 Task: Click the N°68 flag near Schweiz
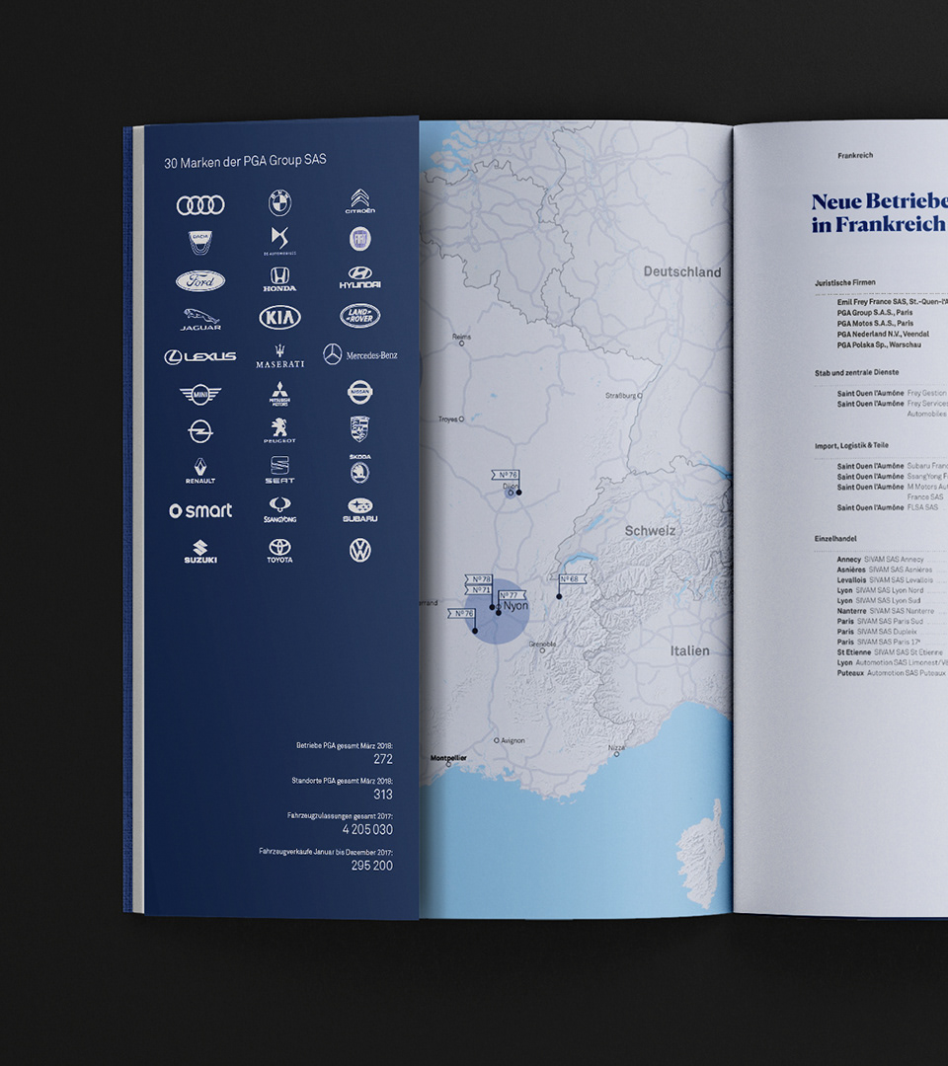pos(572,579)
